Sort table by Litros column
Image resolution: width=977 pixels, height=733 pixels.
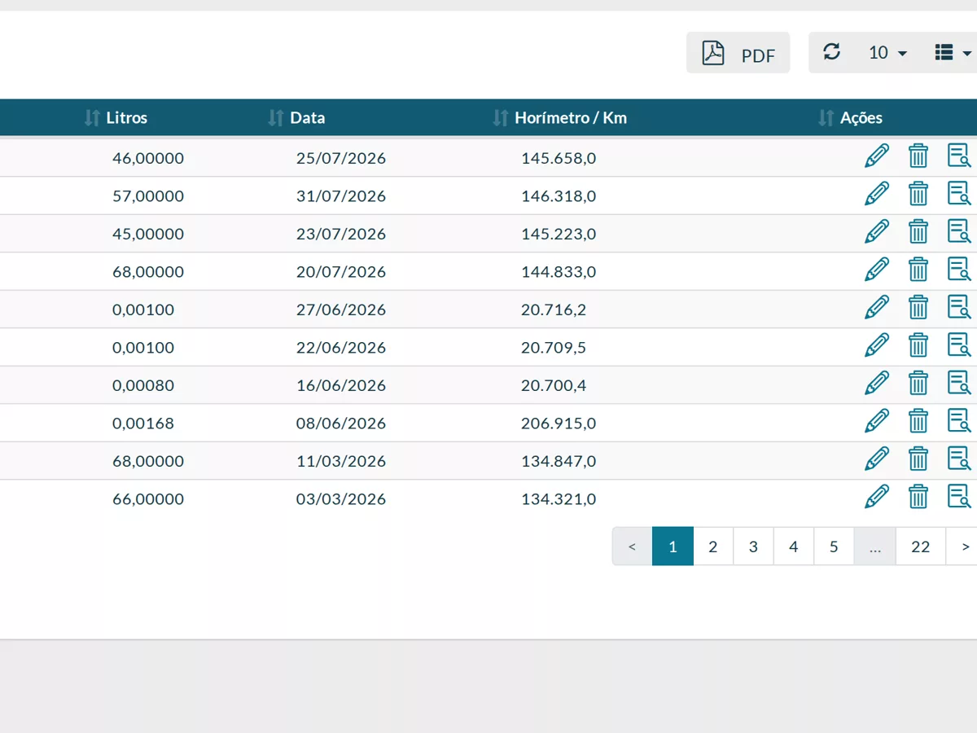pyautogui.click(x=116, y=118)
